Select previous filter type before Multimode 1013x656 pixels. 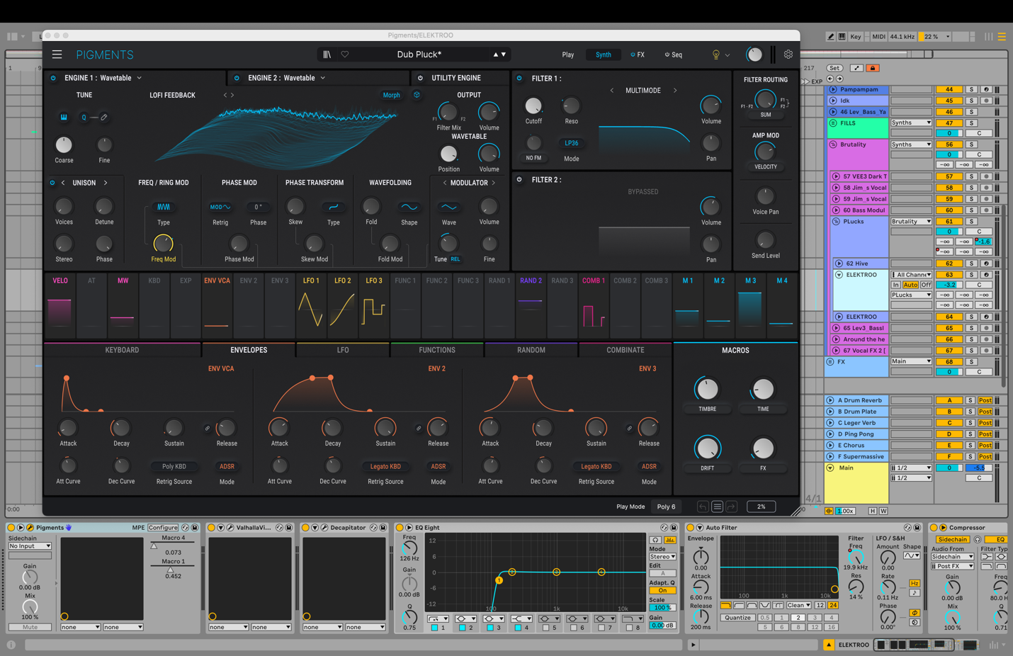[x=612, y=91]
